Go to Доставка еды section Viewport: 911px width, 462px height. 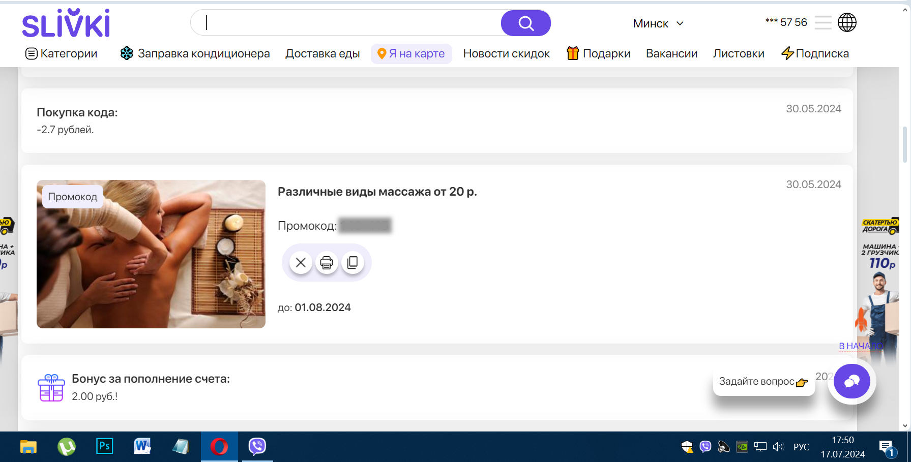click(x=322, y=53)
